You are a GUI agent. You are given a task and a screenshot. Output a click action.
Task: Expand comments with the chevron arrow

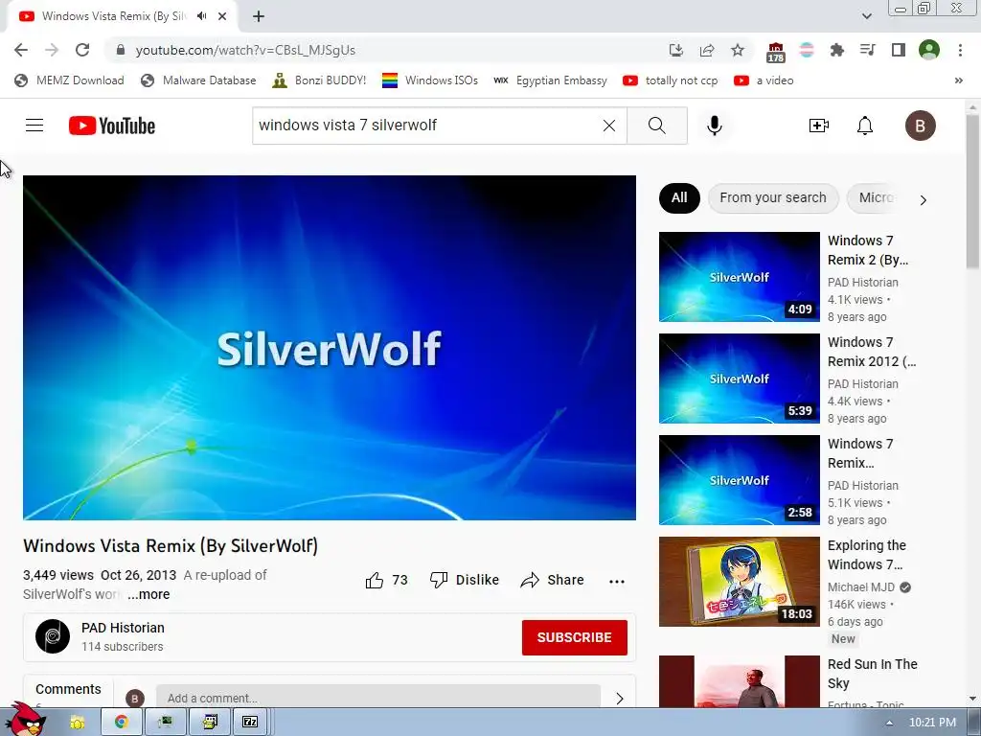pos(620,699)
